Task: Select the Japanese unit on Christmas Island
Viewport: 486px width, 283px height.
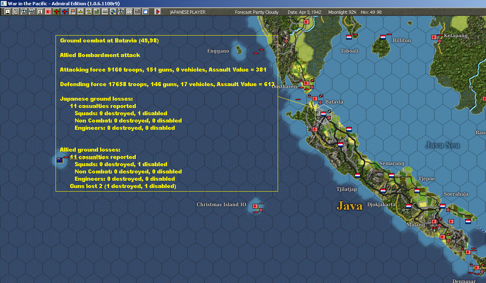Action: coord(255,206)
